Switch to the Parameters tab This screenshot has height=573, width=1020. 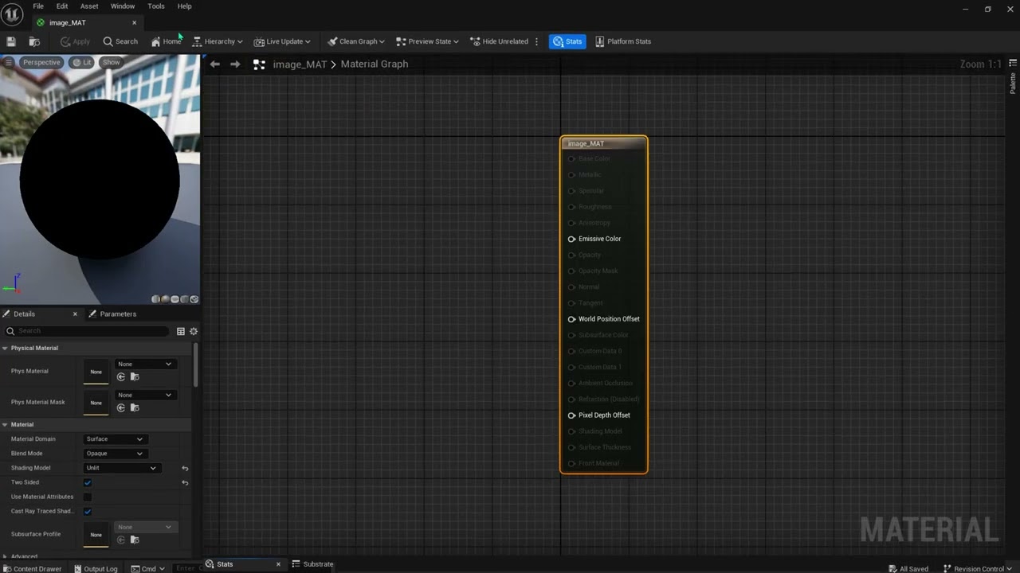[112, 314]
